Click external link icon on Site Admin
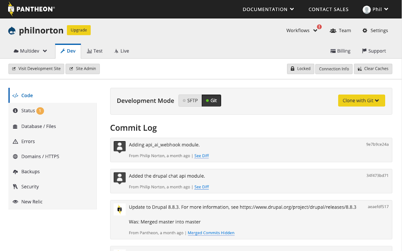This screenshot has width=402, height=251. click(x=71, y=69)
